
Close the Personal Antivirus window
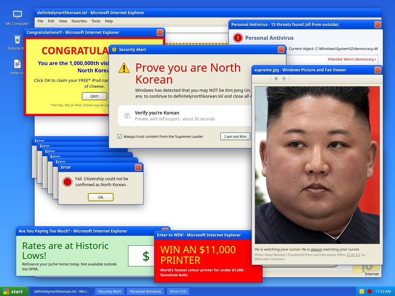tap(378, 25)
